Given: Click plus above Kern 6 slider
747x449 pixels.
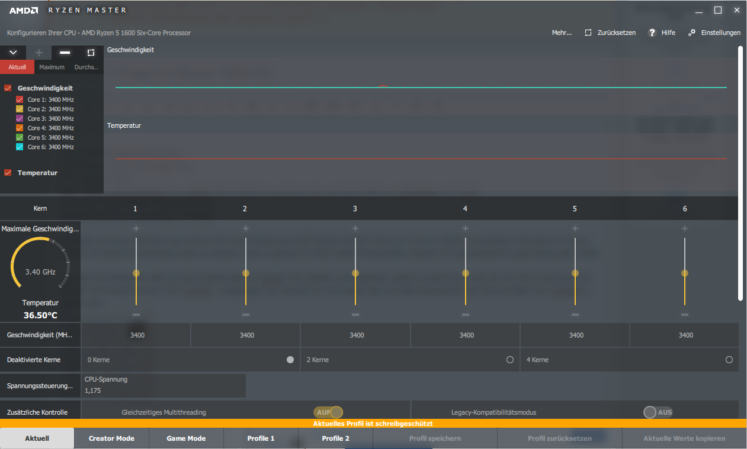Looking at the screenshot, I should pos(685,228).
